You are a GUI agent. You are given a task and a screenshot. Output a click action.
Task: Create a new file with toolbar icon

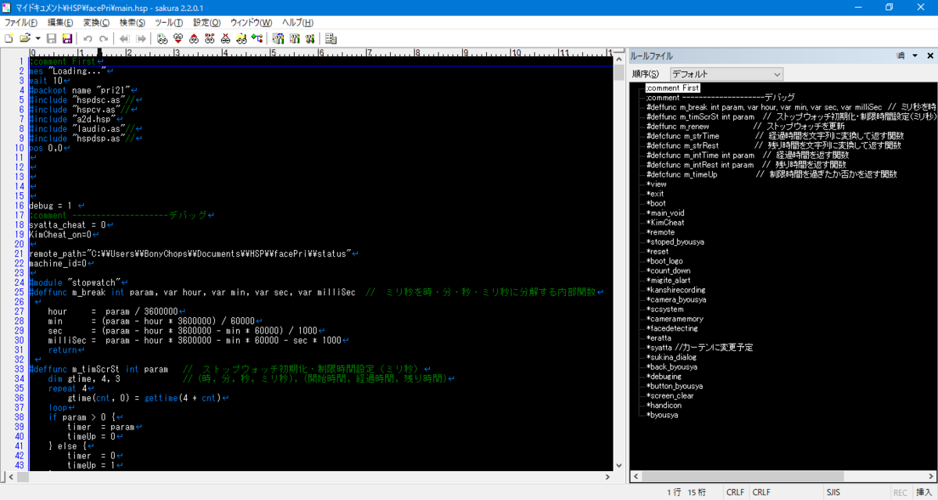click(x=9, y=37)
